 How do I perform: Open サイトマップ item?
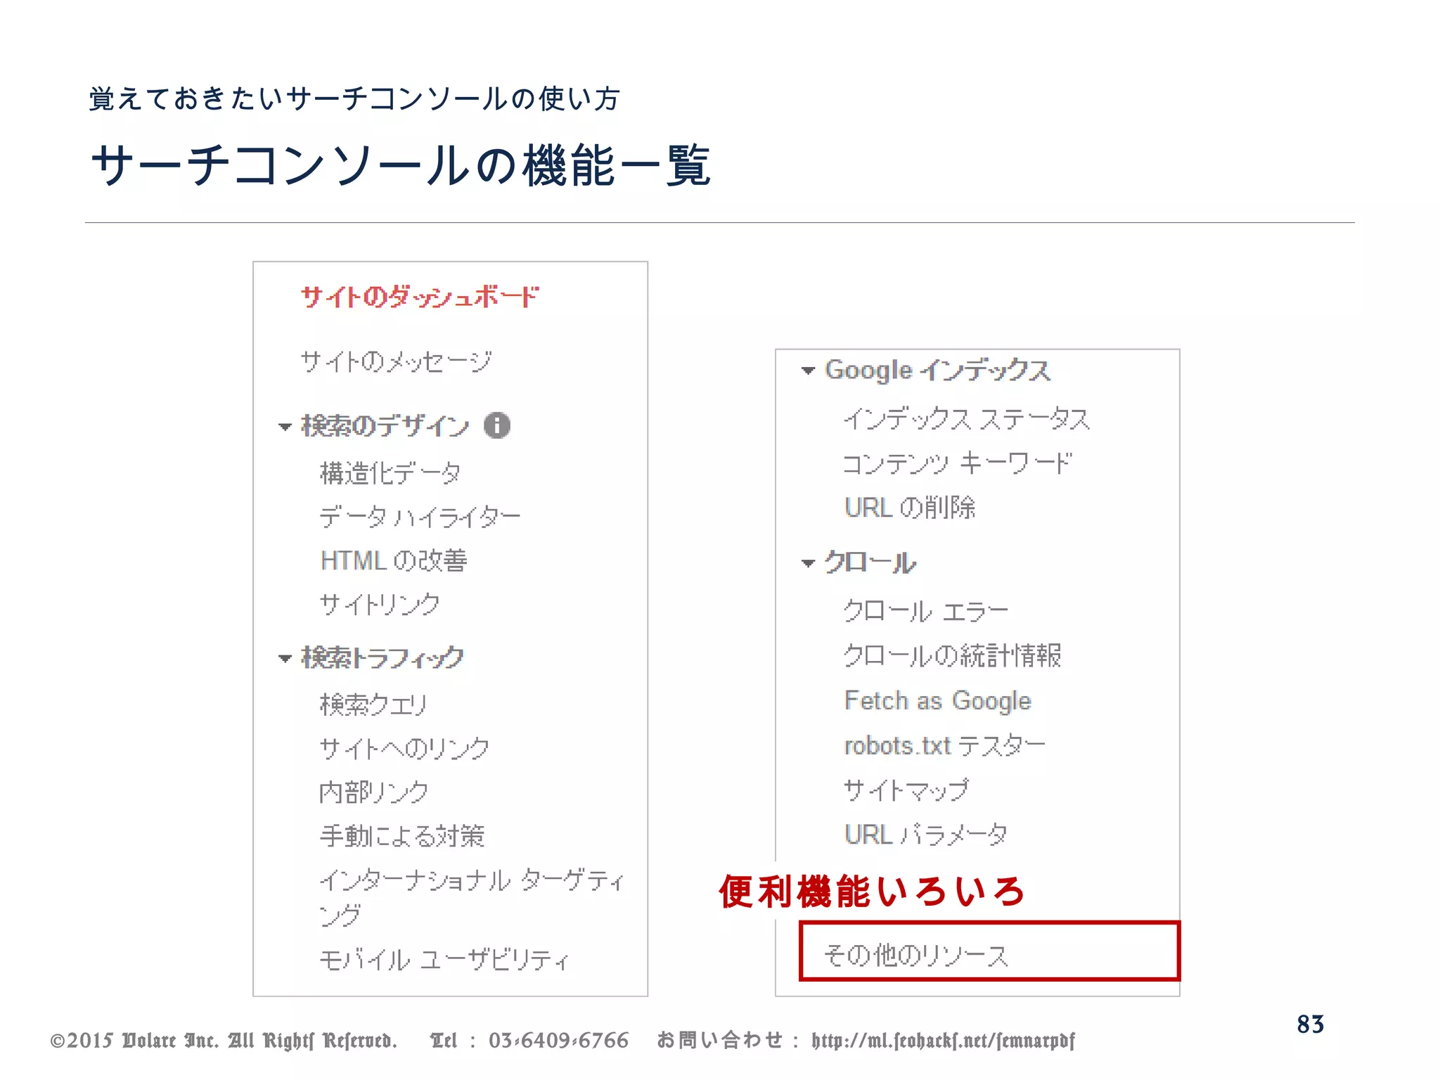tap(906, 790)
